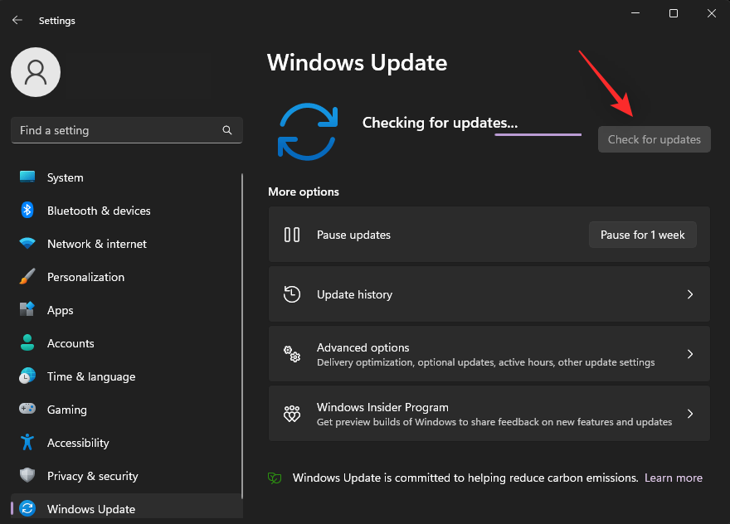This screenshot has height=524, width=730.
Task: Select Gaming in the sidebar
Action: 127,410
